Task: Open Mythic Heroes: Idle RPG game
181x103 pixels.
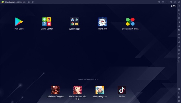Action: click(x=78, y=90)
